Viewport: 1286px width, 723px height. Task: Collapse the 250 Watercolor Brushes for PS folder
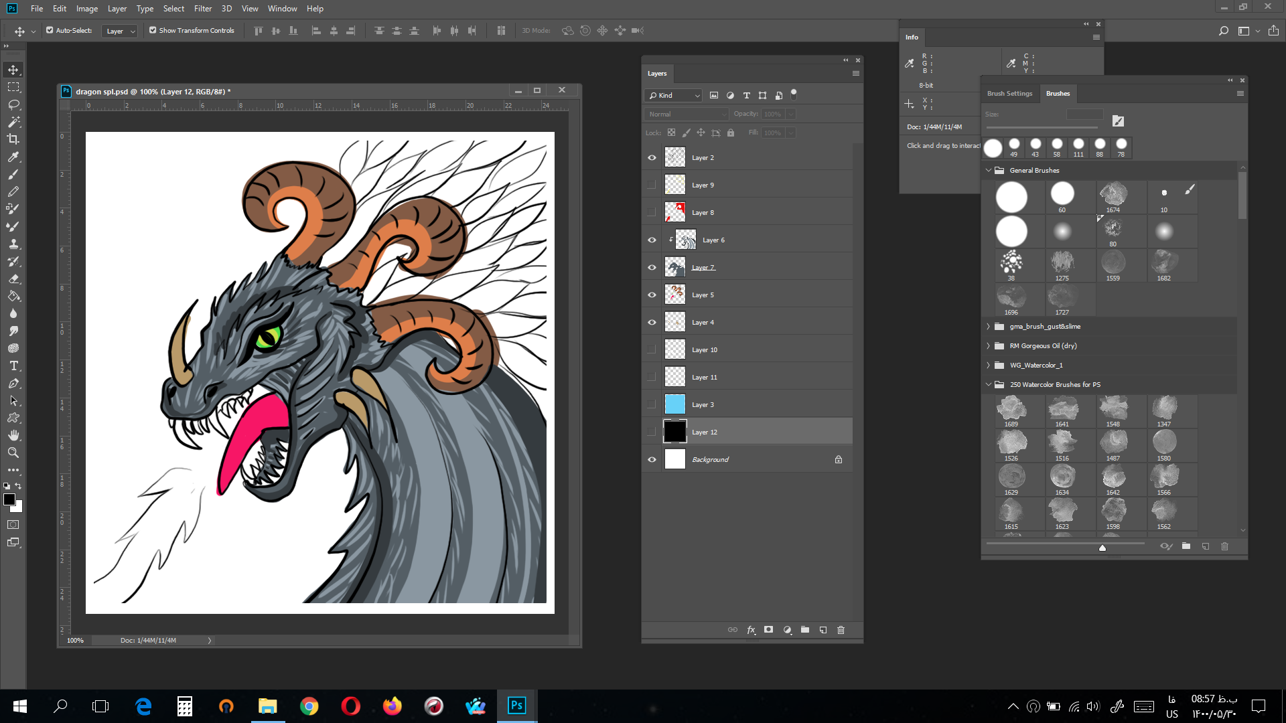988,384
